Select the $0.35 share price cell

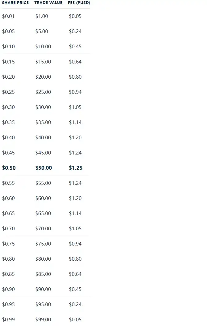(8, 122)
